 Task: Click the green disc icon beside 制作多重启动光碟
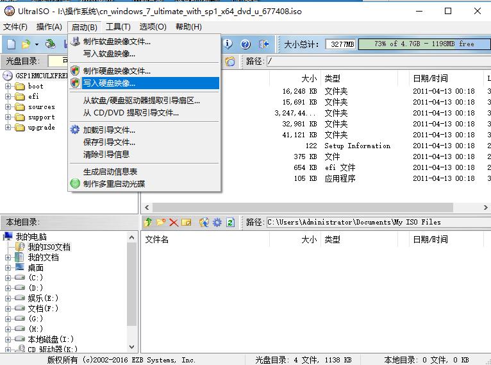[x=75, y=183]
